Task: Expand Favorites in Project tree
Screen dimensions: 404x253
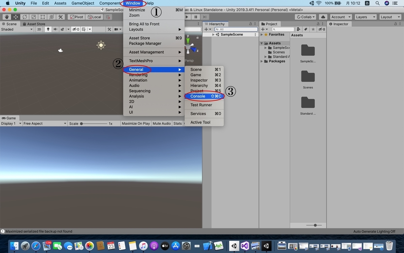Action: click(262, 34)
